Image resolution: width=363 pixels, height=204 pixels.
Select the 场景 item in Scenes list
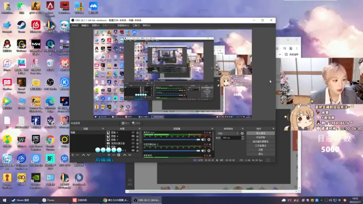point(88,132)
